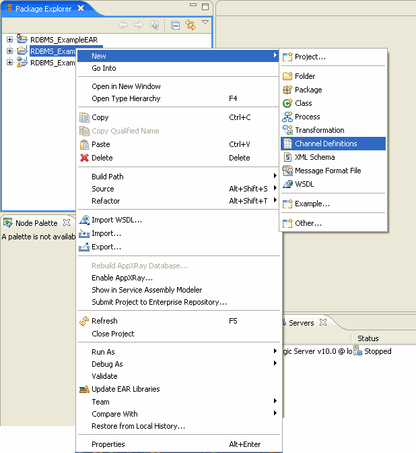
Task: Click the Back arrow in Package Explorer toolbar
Action: [123, 25]
